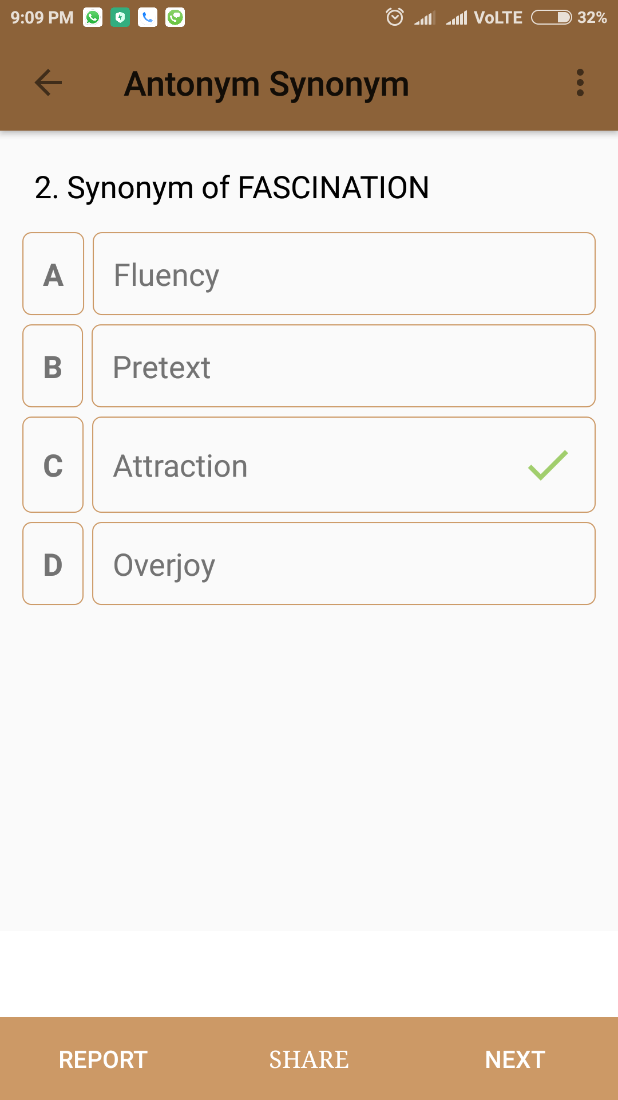The height and width of the screenshot is (1100, 618).
Task: Select option letter A box
Action: (53, 274)
